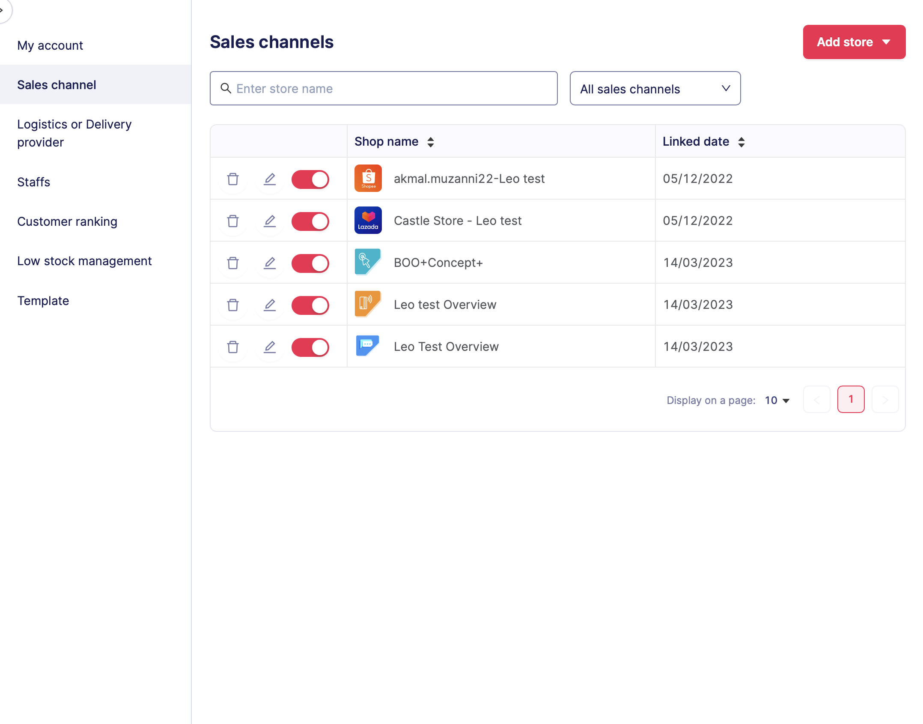
Task: Open My account in sidebar
Action: coord(50,45)
